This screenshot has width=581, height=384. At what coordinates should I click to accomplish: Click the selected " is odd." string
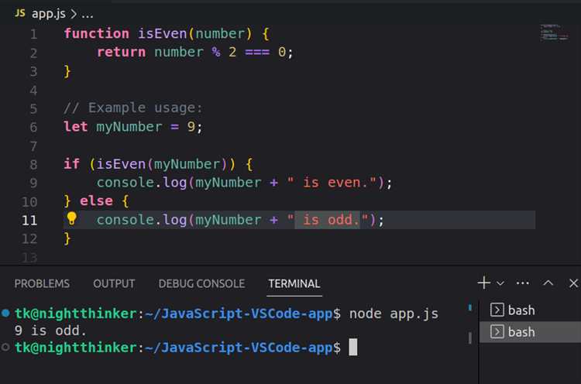tap(328, 220)
